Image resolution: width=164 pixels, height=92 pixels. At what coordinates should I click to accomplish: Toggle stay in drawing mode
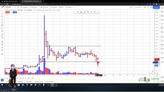[2, 44]
